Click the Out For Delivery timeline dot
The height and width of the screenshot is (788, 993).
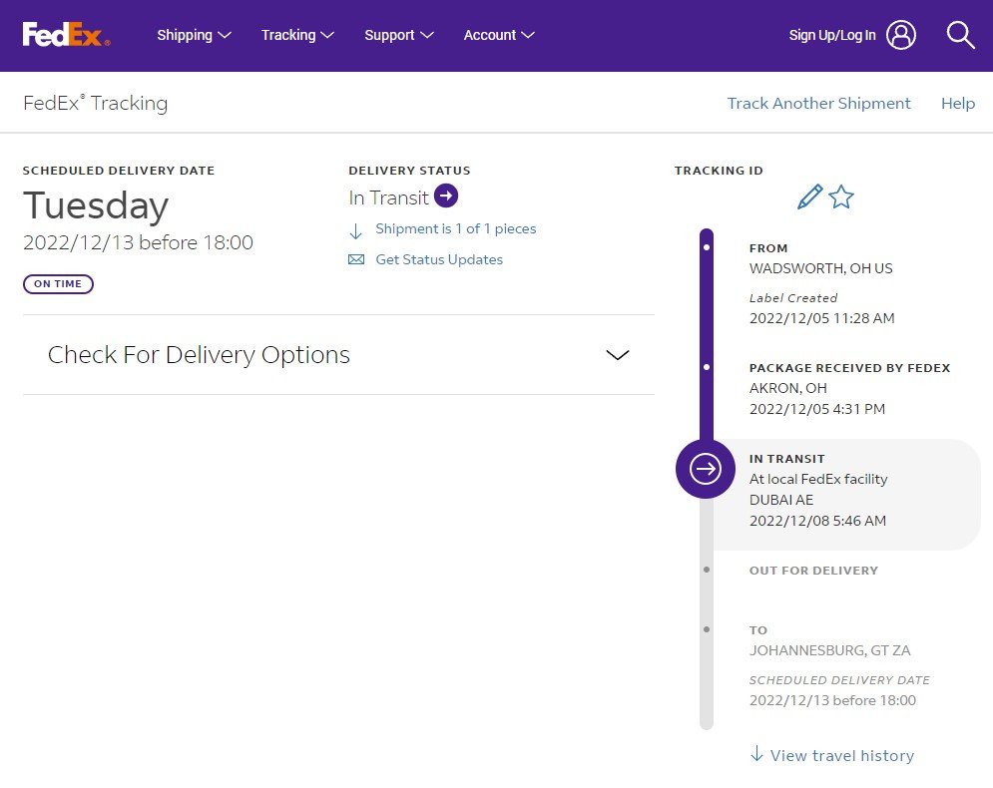(707, 570)
